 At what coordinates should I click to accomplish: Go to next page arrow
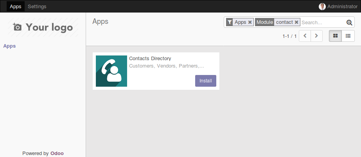(x=316, y=36)
